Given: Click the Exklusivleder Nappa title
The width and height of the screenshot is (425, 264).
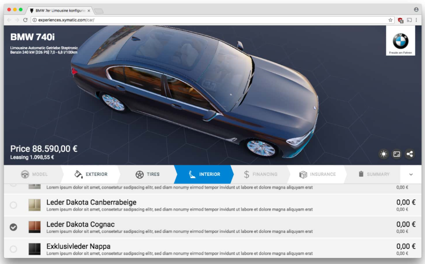Looking at the screenshot, I should pyautogui.click(x=78, y=246).
